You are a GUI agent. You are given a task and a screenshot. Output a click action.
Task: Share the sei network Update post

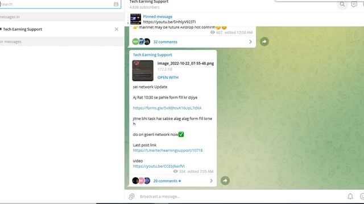[225, 181]
